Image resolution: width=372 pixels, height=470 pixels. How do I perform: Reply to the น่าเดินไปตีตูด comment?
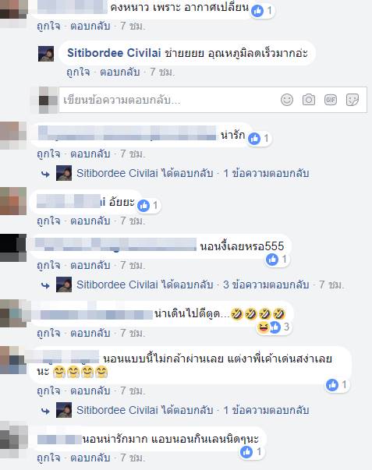90,333
